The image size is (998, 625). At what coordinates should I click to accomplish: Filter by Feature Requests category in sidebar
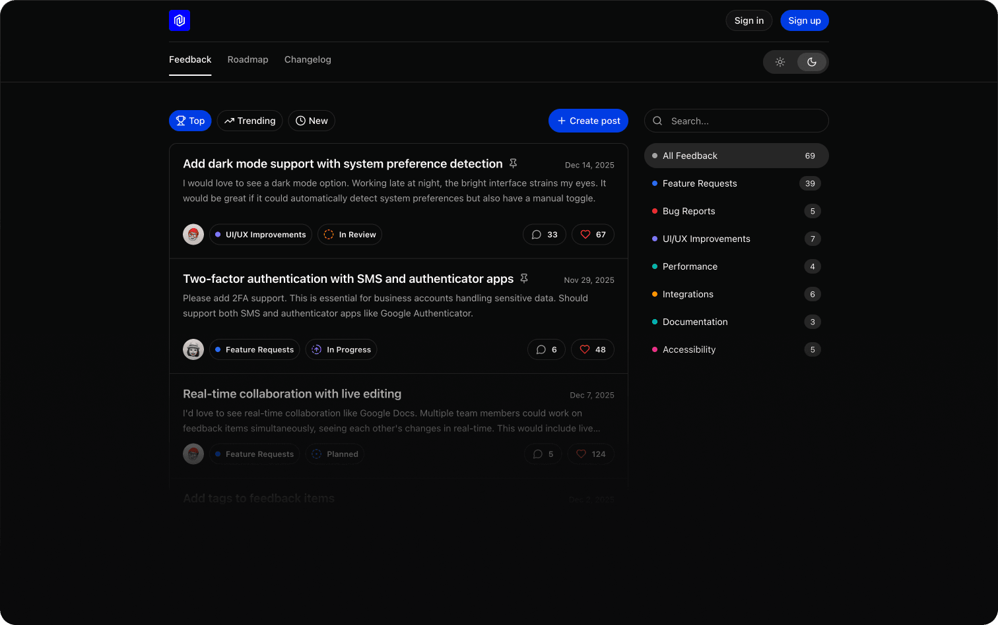[737, 183]
